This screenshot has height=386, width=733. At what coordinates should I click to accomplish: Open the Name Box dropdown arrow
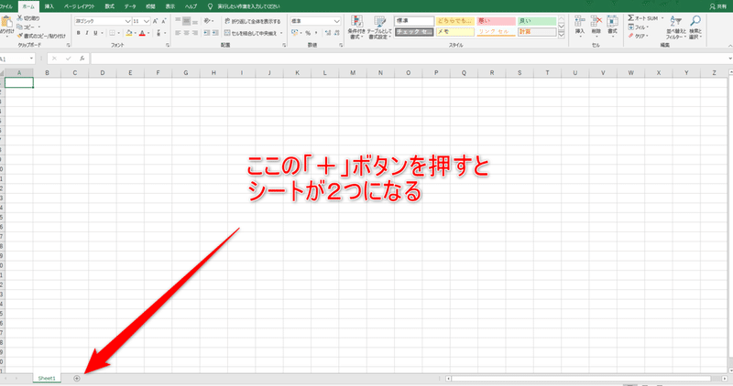[31, 59]
